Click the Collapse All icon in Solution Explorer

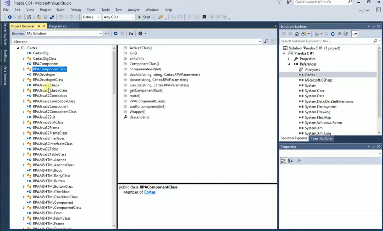click(x=339, y=34)
